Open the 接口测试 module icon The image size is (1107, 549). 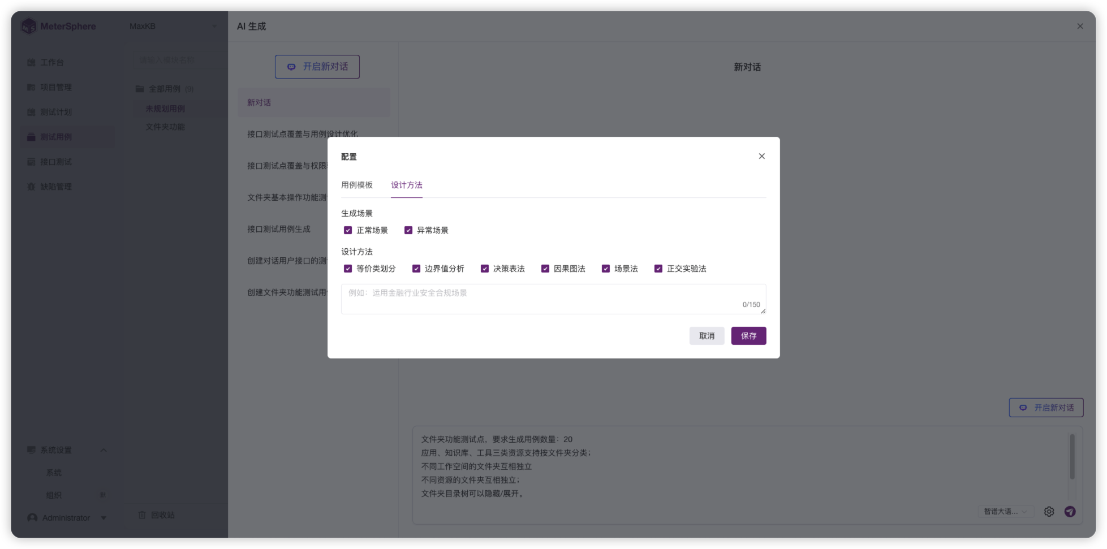tap(31, 162)
